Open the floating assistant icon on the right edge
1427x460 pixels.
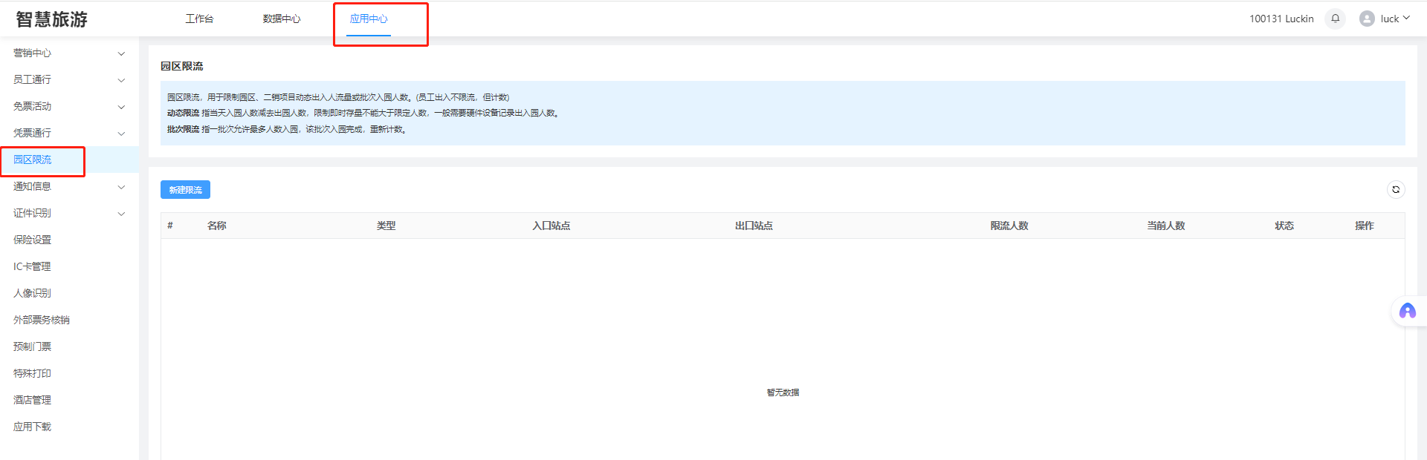pos(1407,311)
